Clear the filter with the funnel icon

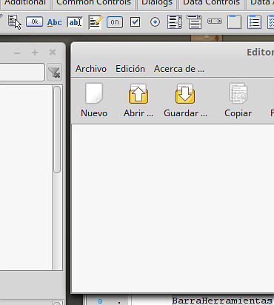pos(54,73)
